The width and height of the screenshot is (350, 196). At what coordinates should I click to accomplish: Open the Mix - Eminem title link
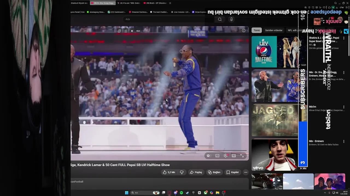(316, 141)
